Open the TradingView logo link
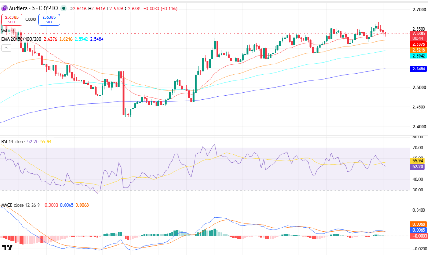The image size is (428, 255). tap(7, 247)
